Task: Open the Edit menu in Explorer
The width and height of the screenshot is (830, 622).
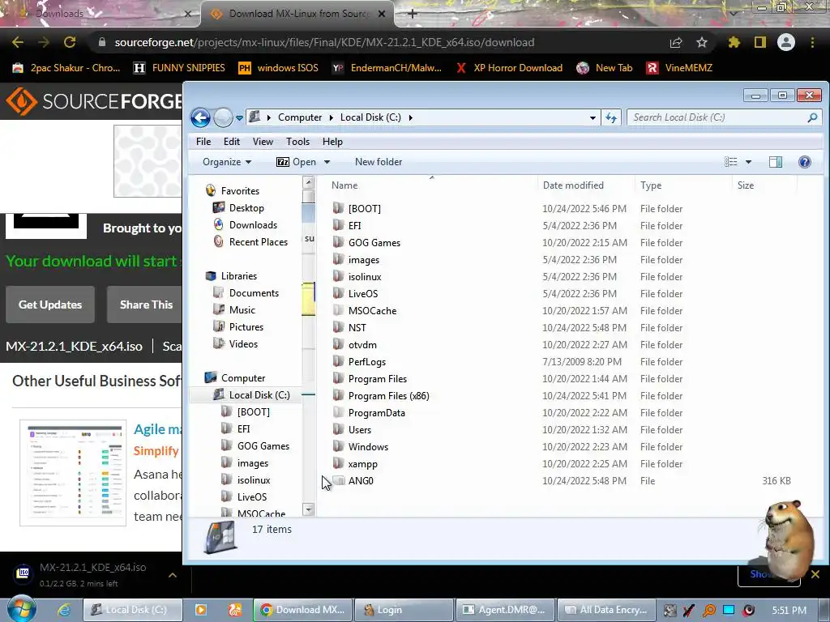Action: tap(231, 141)
